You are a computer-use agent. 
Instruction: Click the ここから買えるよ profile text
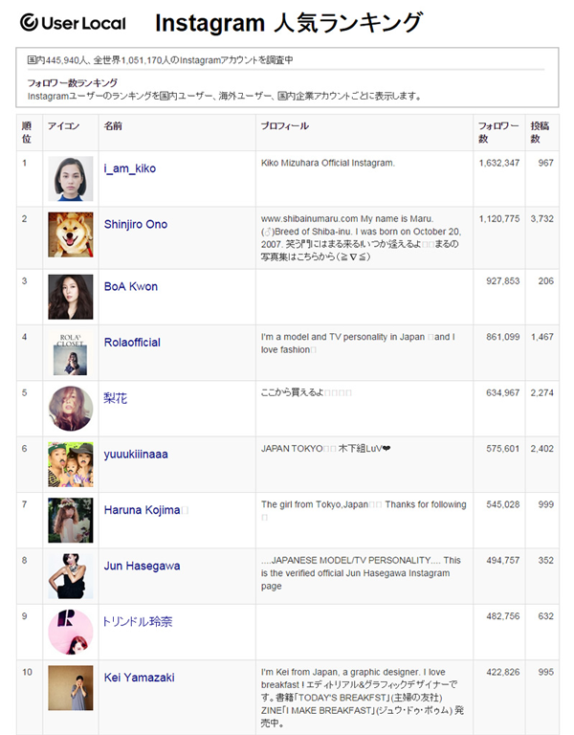click(306, 392)
